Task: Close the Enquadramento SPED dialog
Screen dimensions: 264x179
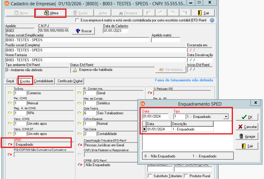Action: 256,103
